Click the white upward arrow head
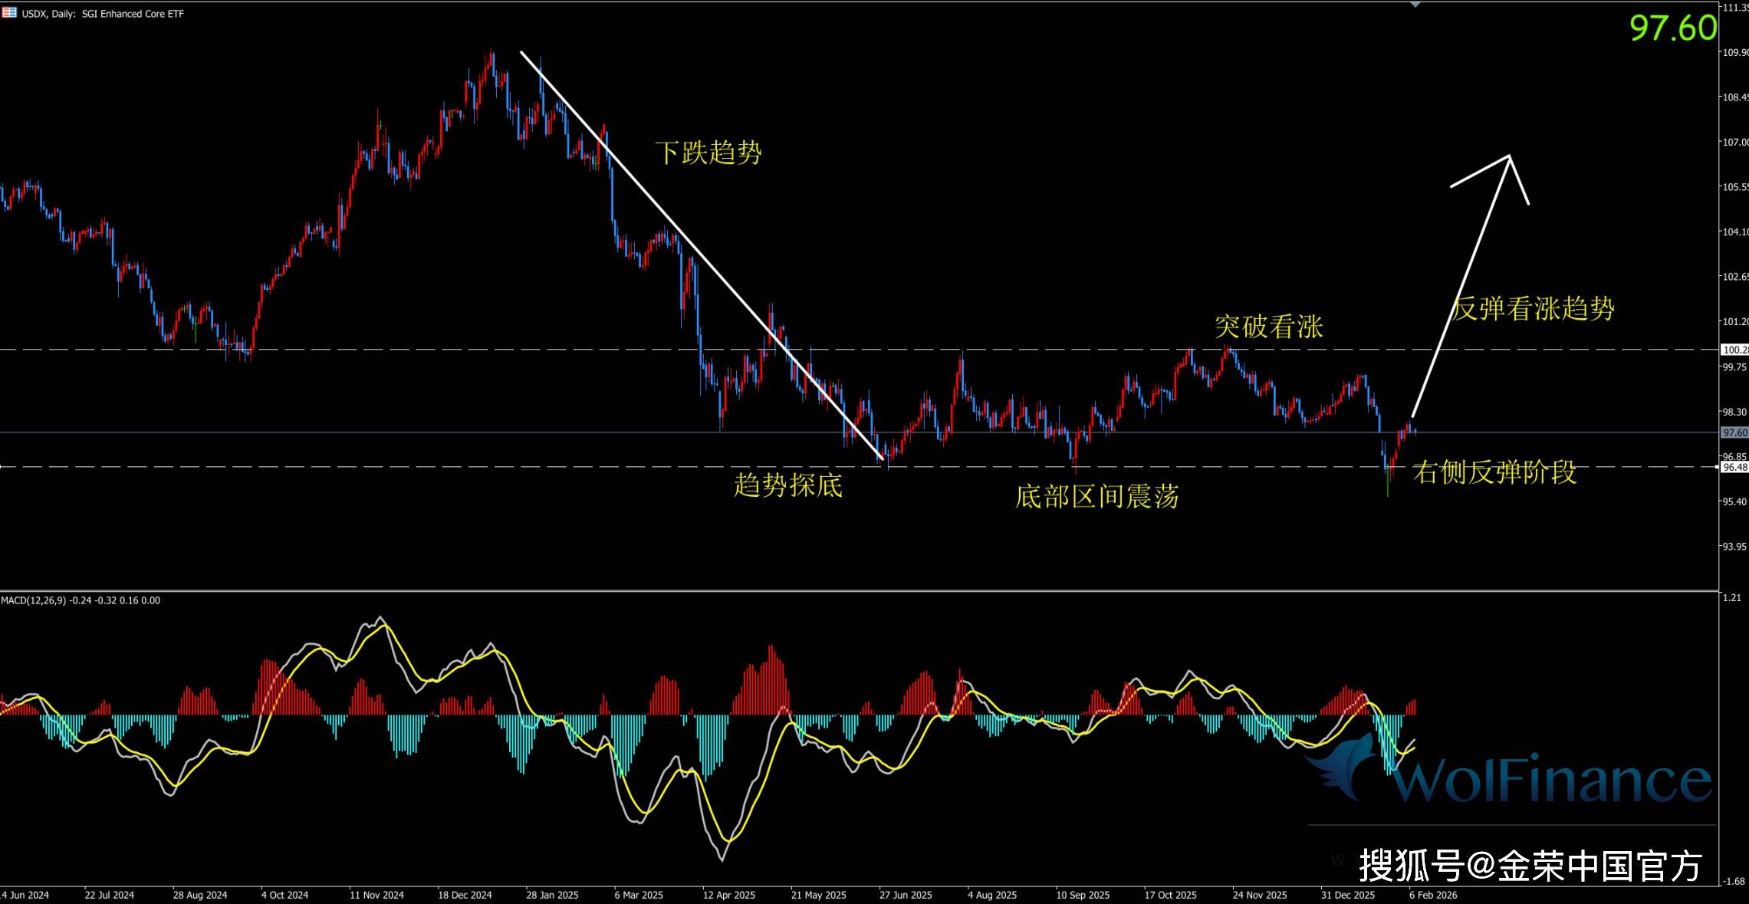The image size is (1749, 904). coord(1507,158)
